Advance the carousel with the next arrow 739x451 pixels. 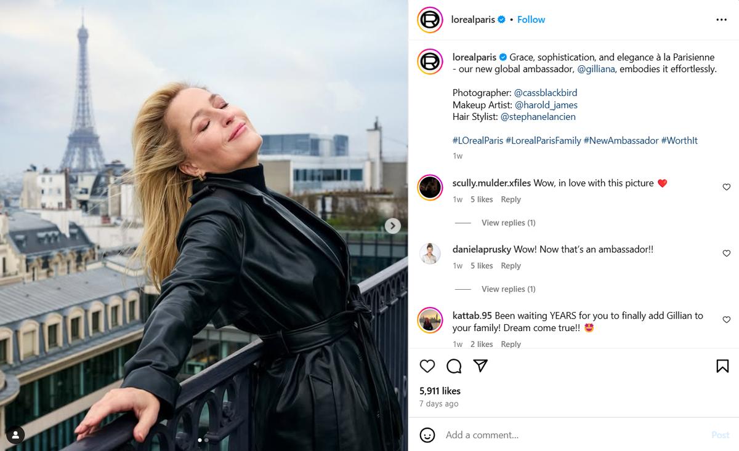393,226
